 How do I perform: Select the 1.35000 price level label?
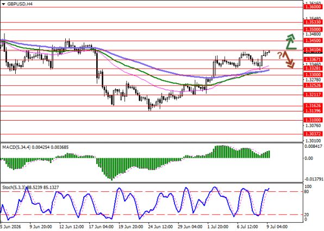point(313,29)
